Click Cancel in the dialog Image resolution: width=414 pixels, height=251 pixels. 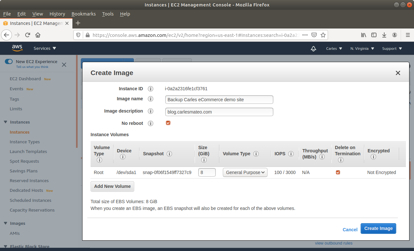tap(350, 229)
